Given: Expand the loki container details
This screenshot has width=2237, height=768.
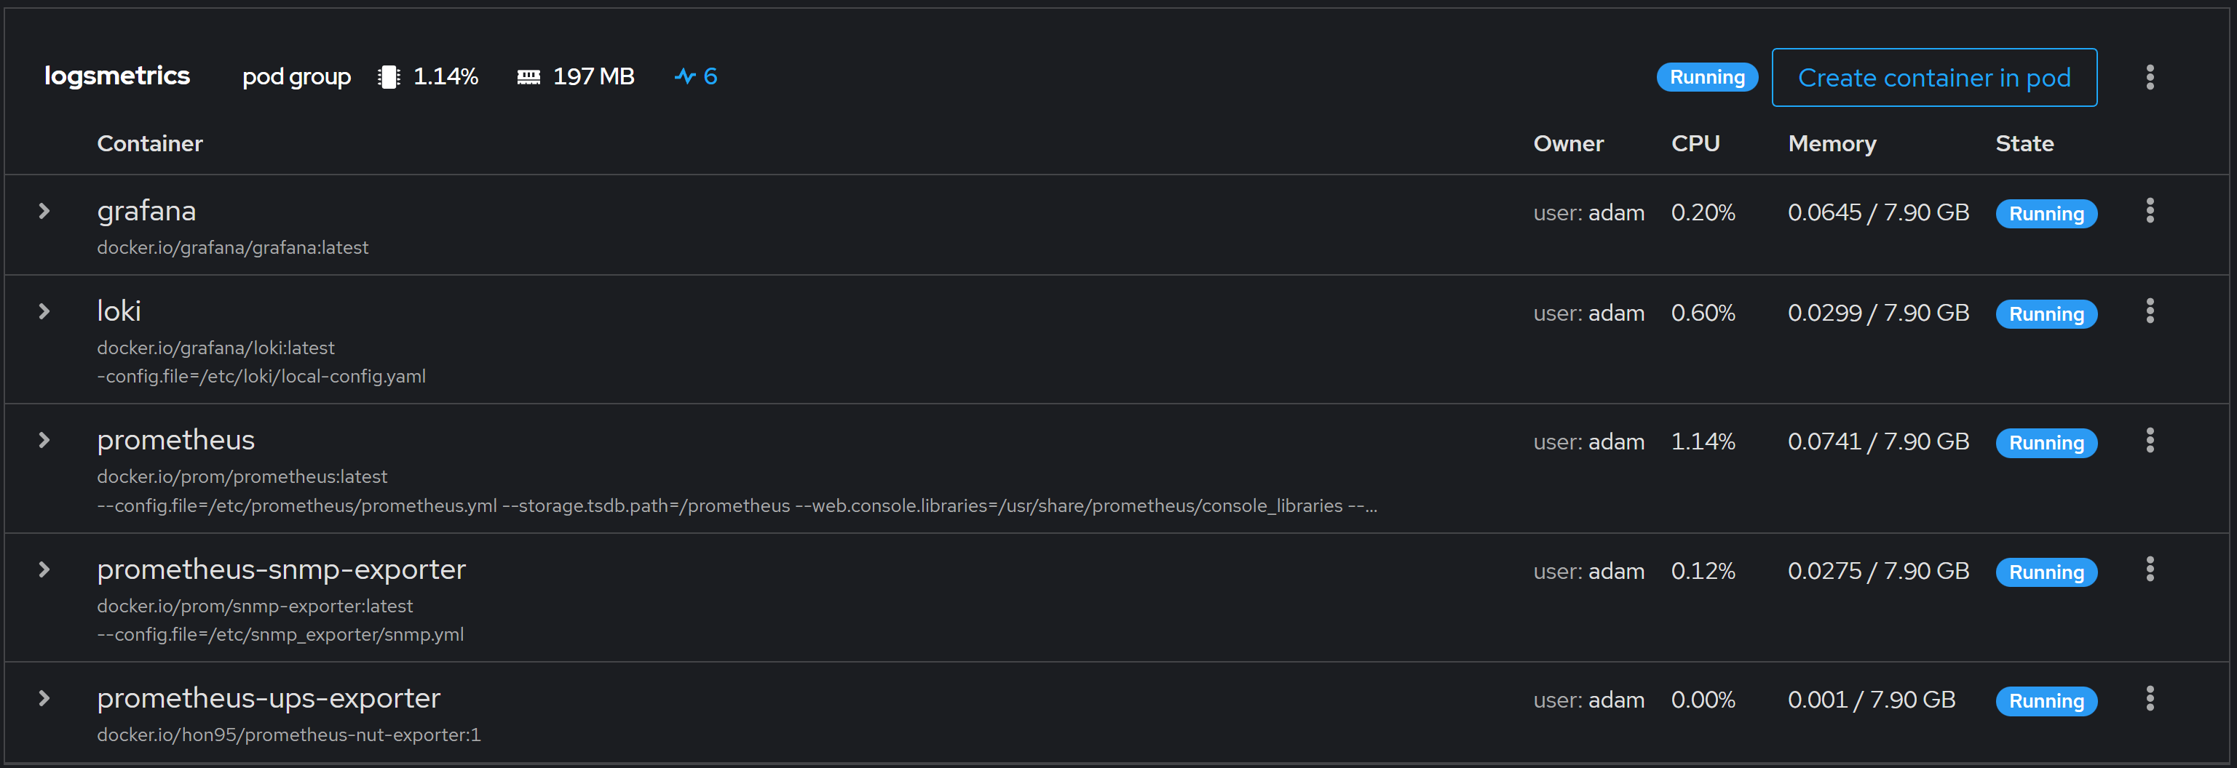Looking at the screenshot, I should 44,311.
